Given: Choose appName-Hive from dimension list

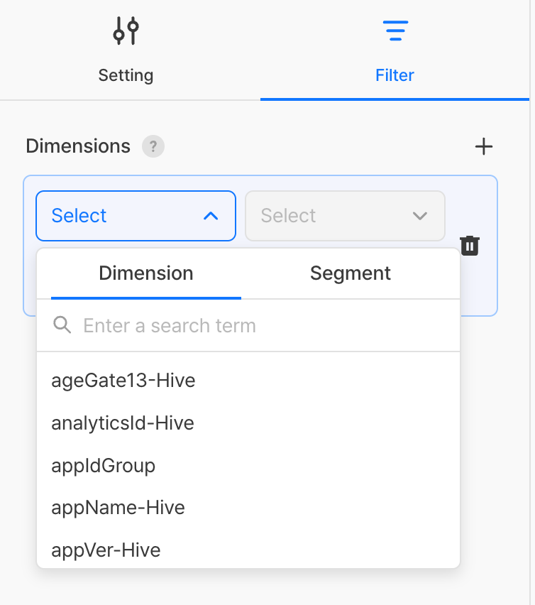Looking at the screenshot, I should coord(118,508).
